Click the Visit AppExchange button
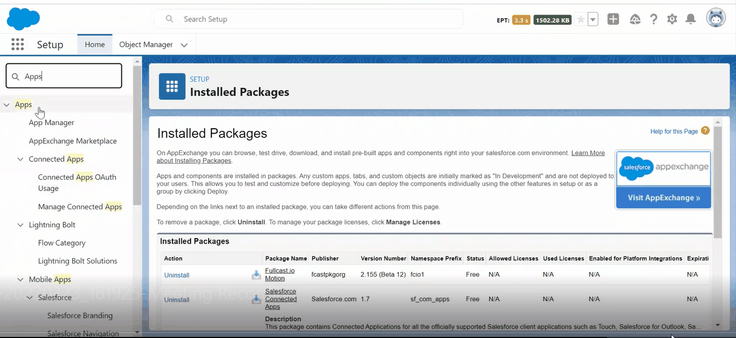 [664, 198]
